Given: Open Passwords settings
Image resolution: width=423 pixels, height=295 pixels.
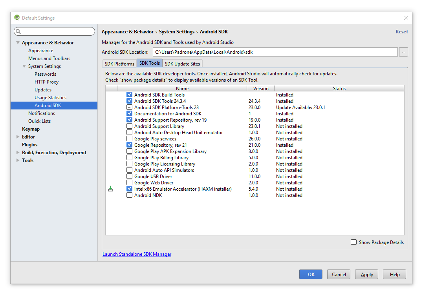Looking at the screenshot, I should [x=45, y=74].
